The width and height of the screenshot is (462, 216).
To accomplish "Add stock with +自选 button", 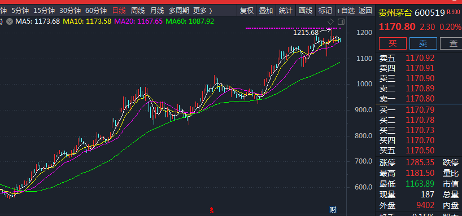I will click(x=345, y=11).
